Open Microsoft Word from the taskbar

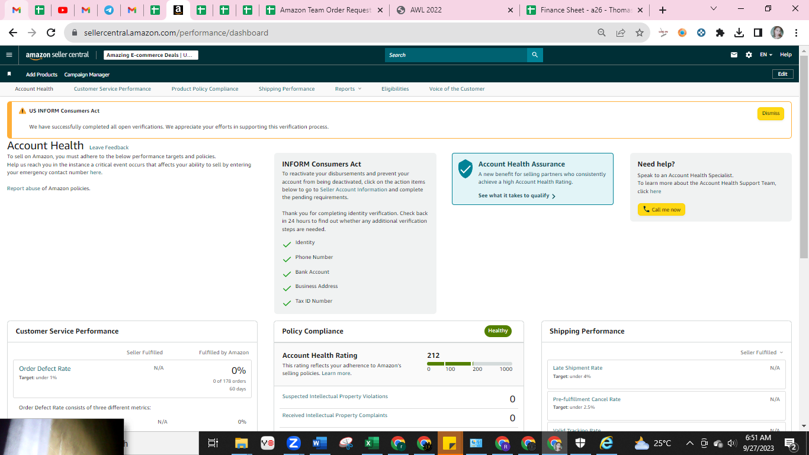pos(319,443)
